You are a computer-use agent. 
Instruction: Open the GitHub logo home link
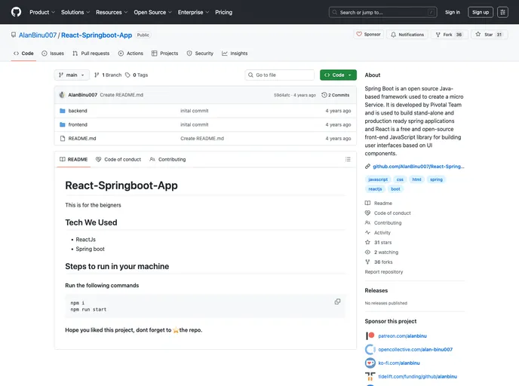[16, 12]
